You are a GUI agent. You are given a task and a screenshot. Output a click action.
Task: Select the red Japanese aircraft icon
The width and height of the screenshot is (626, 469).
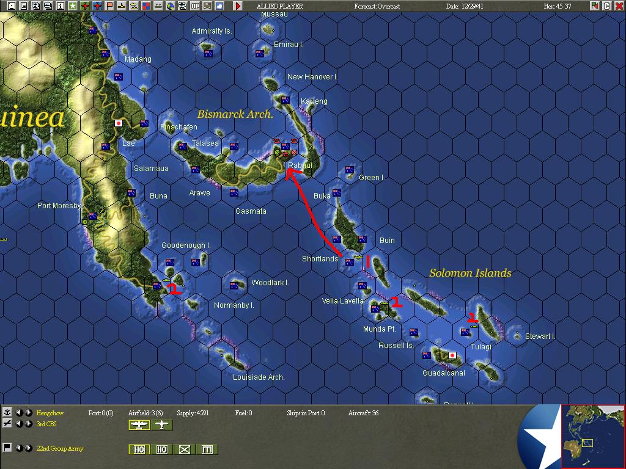(x=98, y=5)
